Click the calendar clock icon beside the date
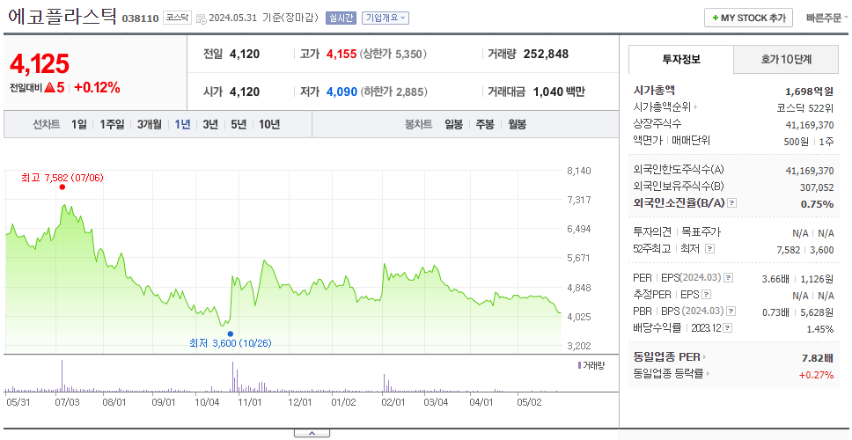 201,18
